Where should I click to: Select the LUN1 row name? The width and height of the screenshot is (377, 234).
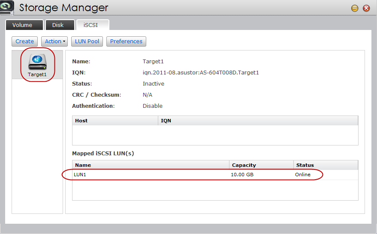click(80, 175)
